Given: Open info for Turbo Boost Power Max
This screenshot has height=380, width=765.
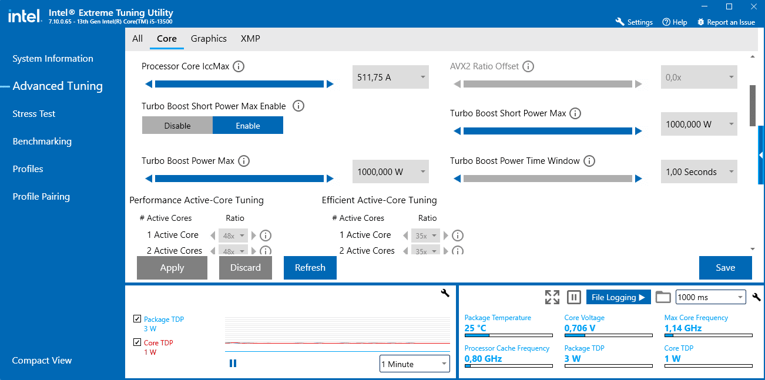Looking at the screenshot, I should tap(244, 161).
